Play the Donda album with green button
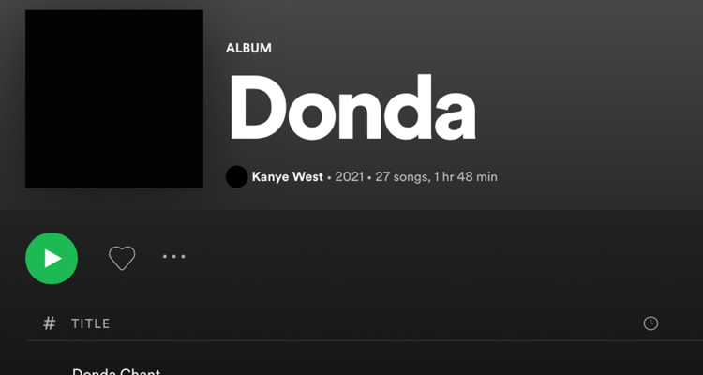703x375 pixels. [x=52, y=259]
